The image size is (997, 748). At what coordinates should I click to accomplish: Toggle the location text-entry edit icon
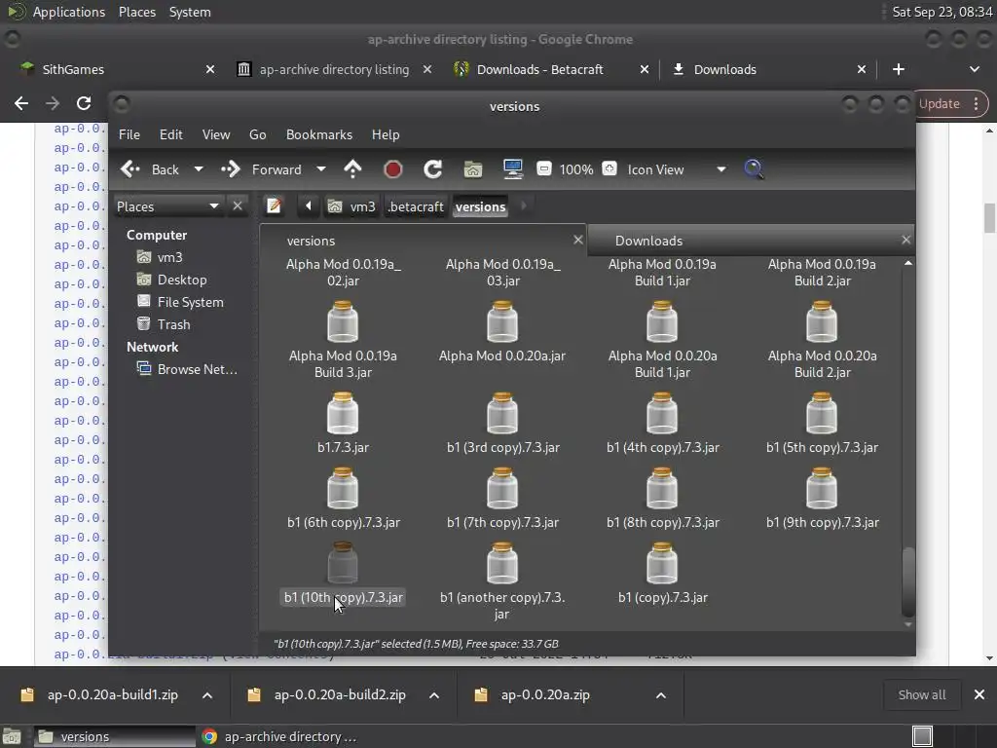pos(274,206)
